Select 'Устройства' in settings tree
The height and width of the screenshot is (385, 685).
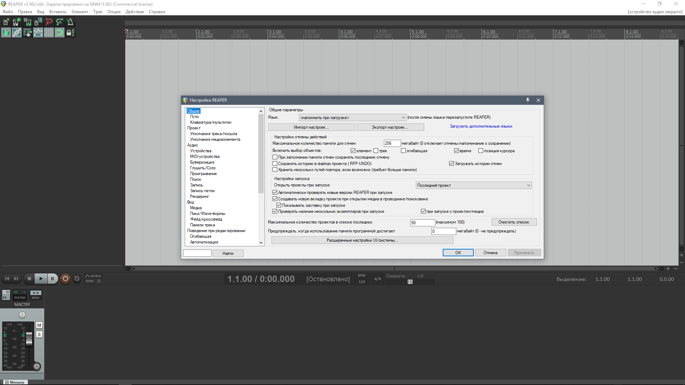click(x=201, y=151)
